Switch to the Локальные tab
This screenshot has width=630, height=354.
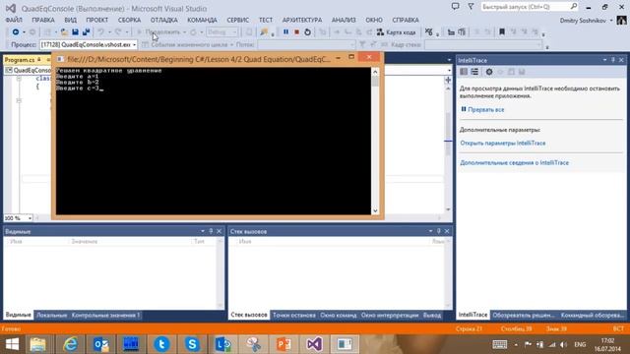coord(51,315)
